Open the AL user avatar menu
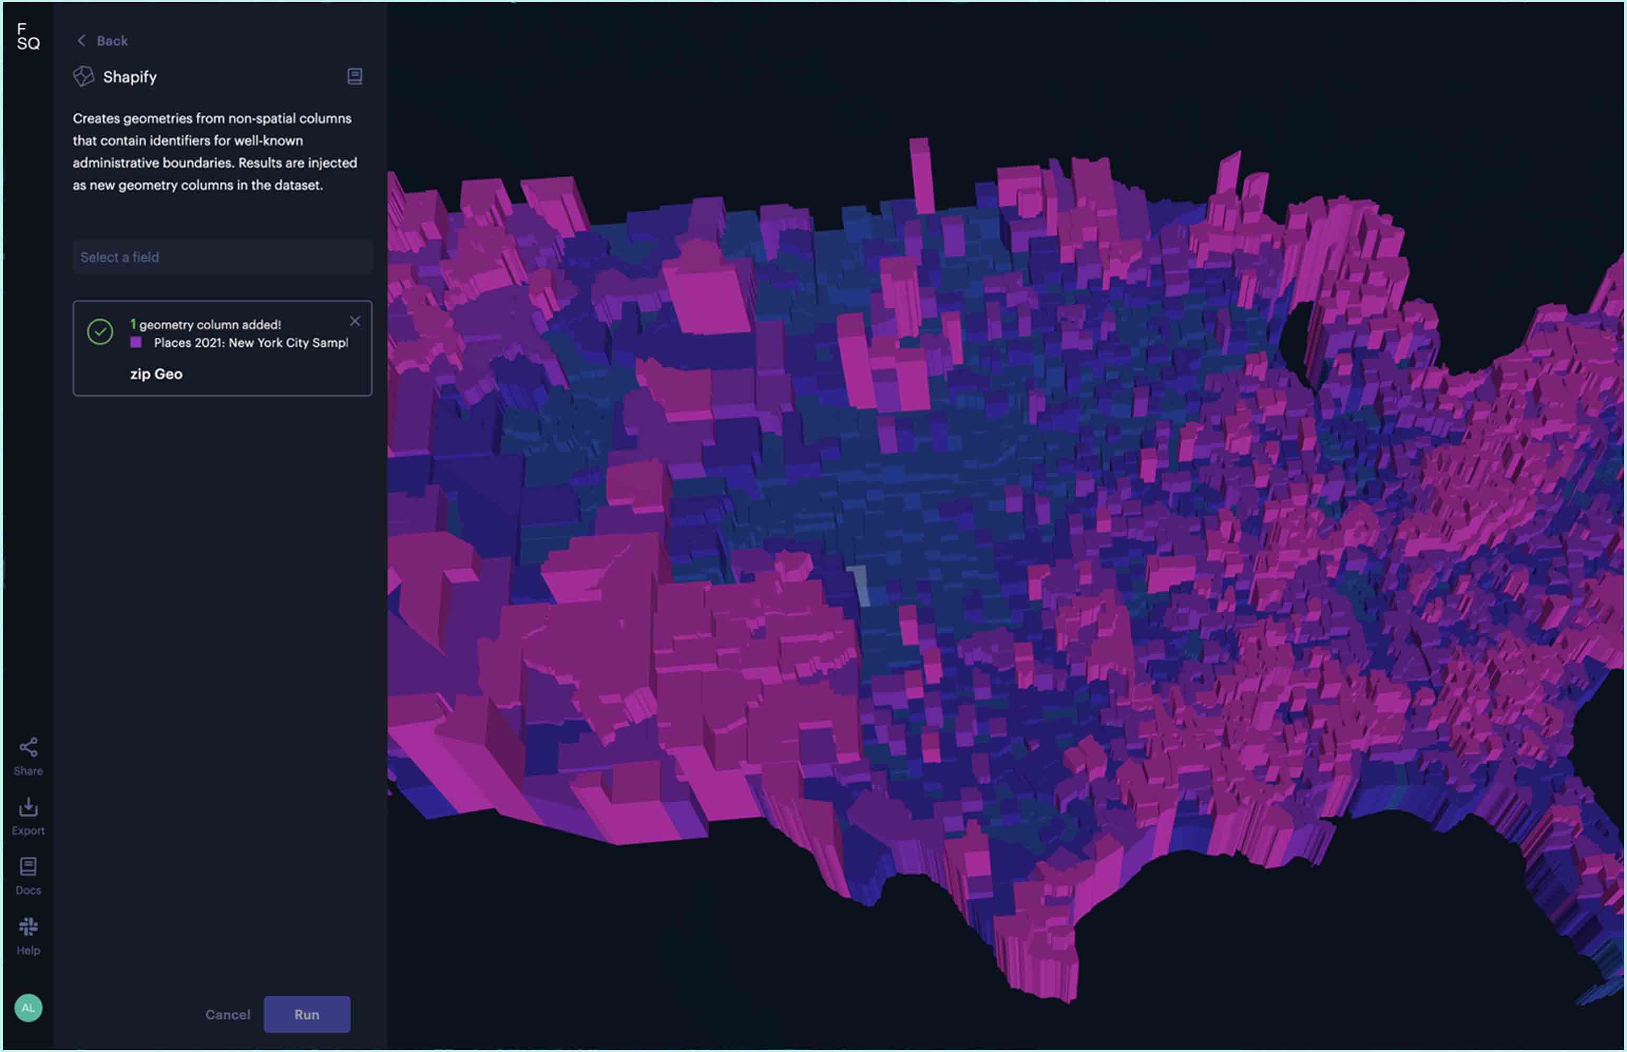The width and height of the screenshot is (1627, 1052). [x=28, y=1008]
